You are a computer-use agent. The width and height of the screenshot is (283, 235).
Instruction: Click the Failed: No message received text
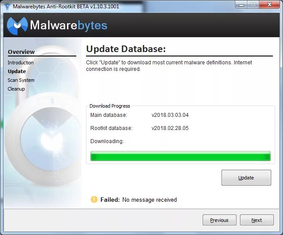coord(139,200)
